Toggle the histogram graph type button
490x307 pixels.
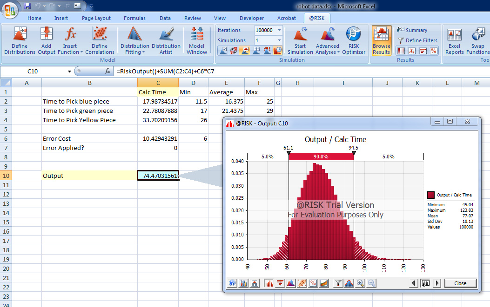click(x=268, y=283)
